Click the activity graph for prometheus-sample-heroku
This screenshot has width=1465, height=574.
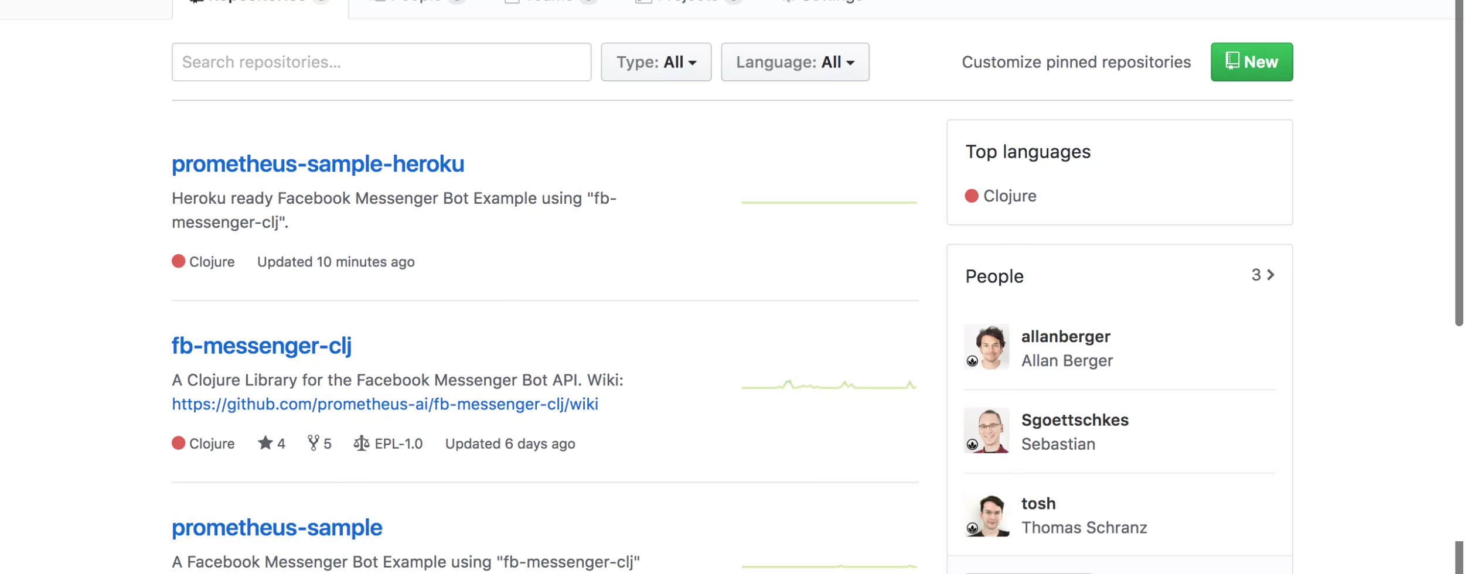tap(829, 202)
